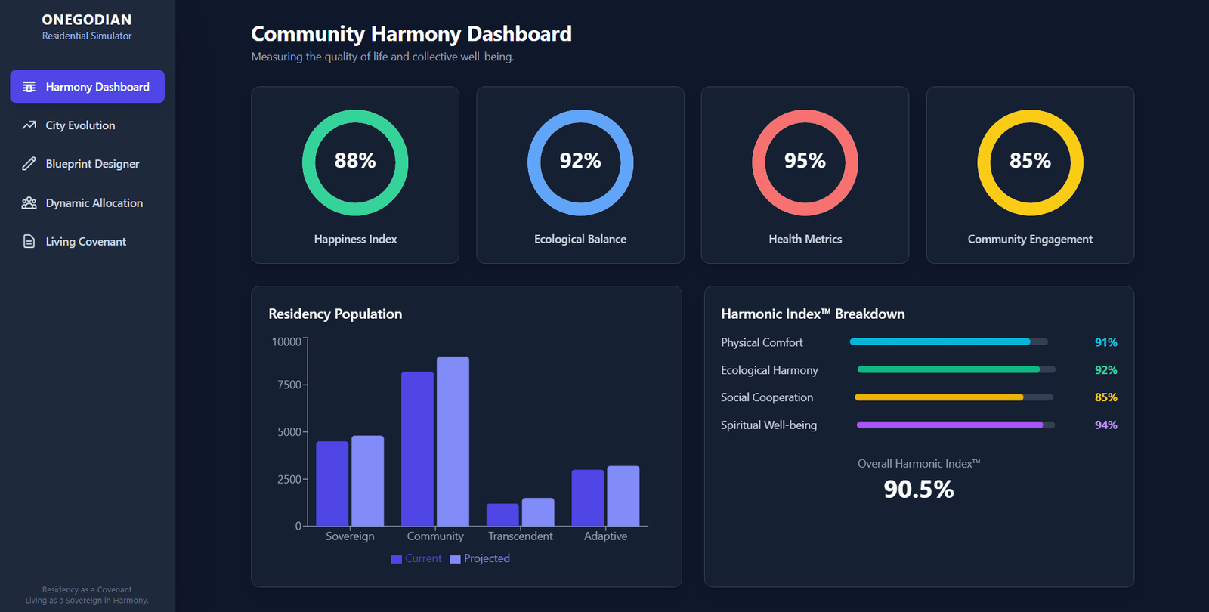Click the Physical Comfort progress bar
The image size is (1209, 612).
tap(948, 342)
